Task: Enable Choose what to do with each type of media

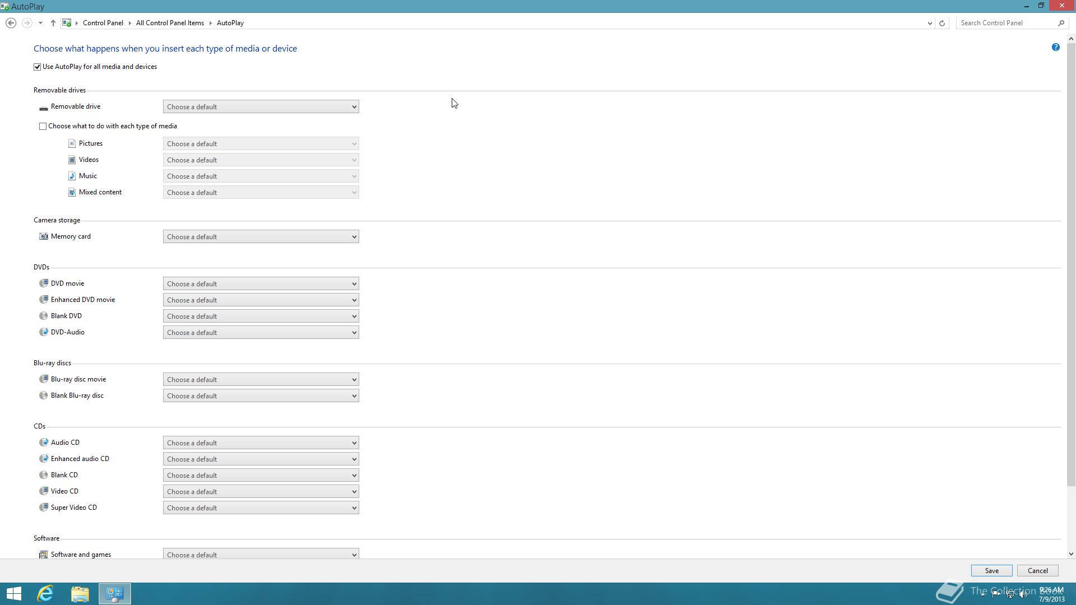Action: coord(43,126)
